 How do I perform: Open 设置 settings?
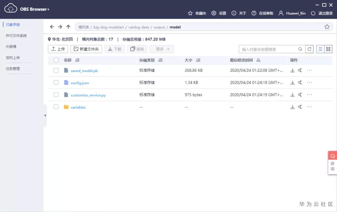(219, 13)
